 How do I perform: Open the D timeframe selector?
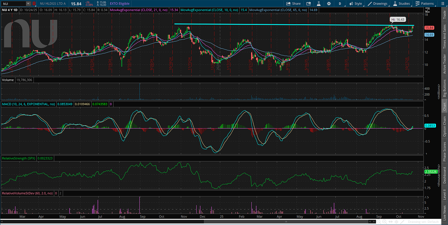point(340,4)
